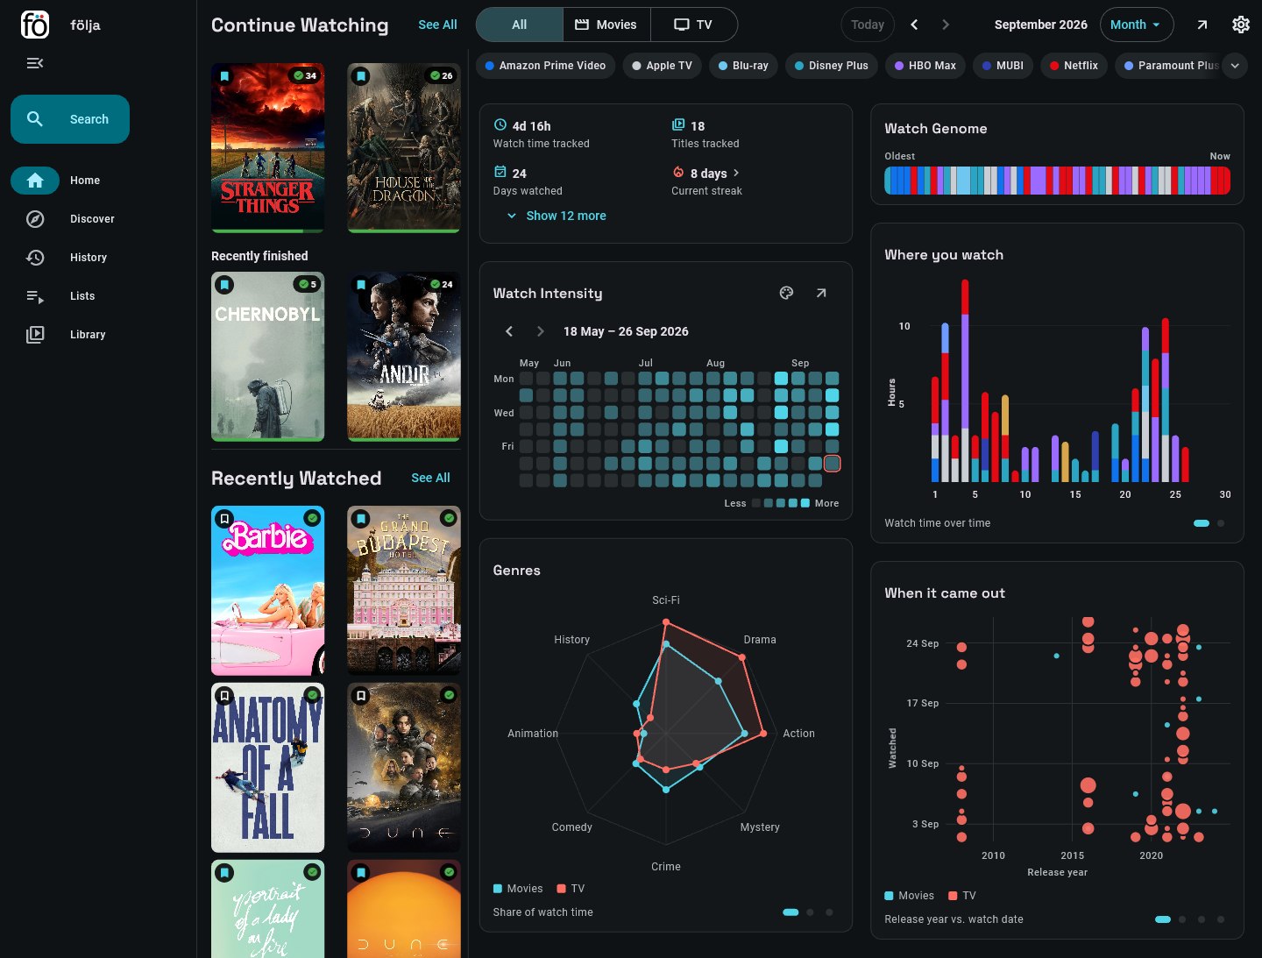The image size is (1262, 958).
Task: Toggle Movies legend in Genres chart
Action: [518, 889]
